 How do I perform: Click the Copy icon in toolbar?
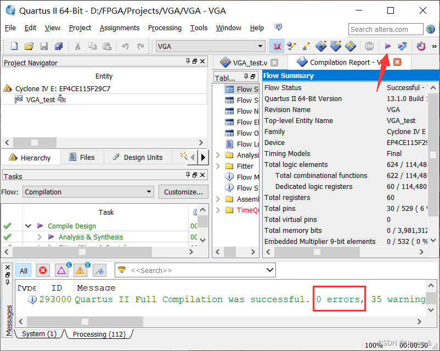tap(92, 46)
